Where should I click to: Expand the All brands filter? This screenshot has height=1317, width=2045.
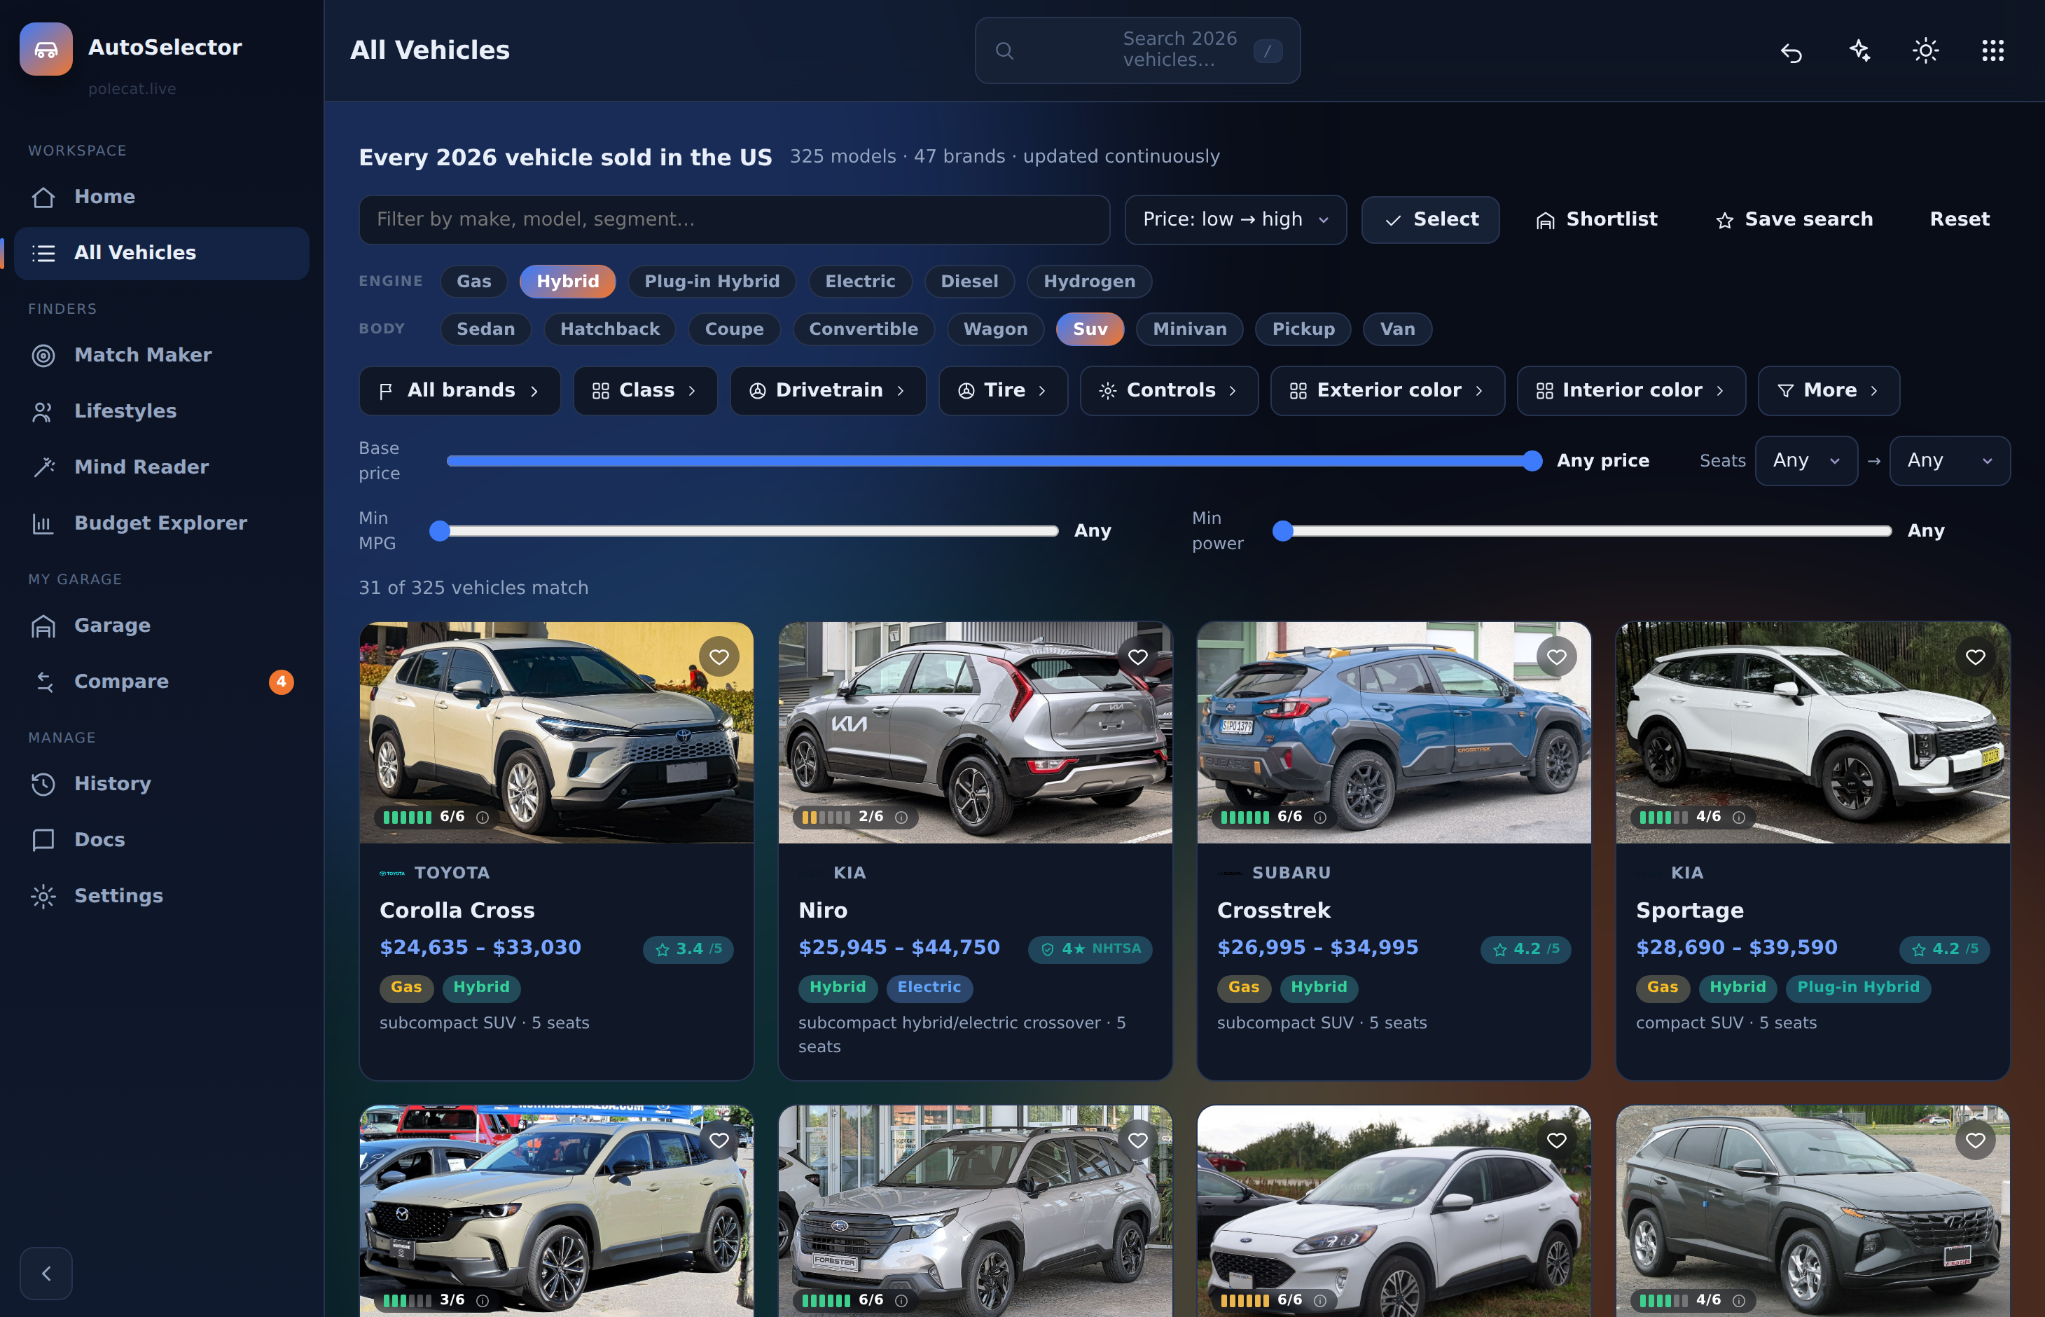pyautogui.click(x=460, y=391)
